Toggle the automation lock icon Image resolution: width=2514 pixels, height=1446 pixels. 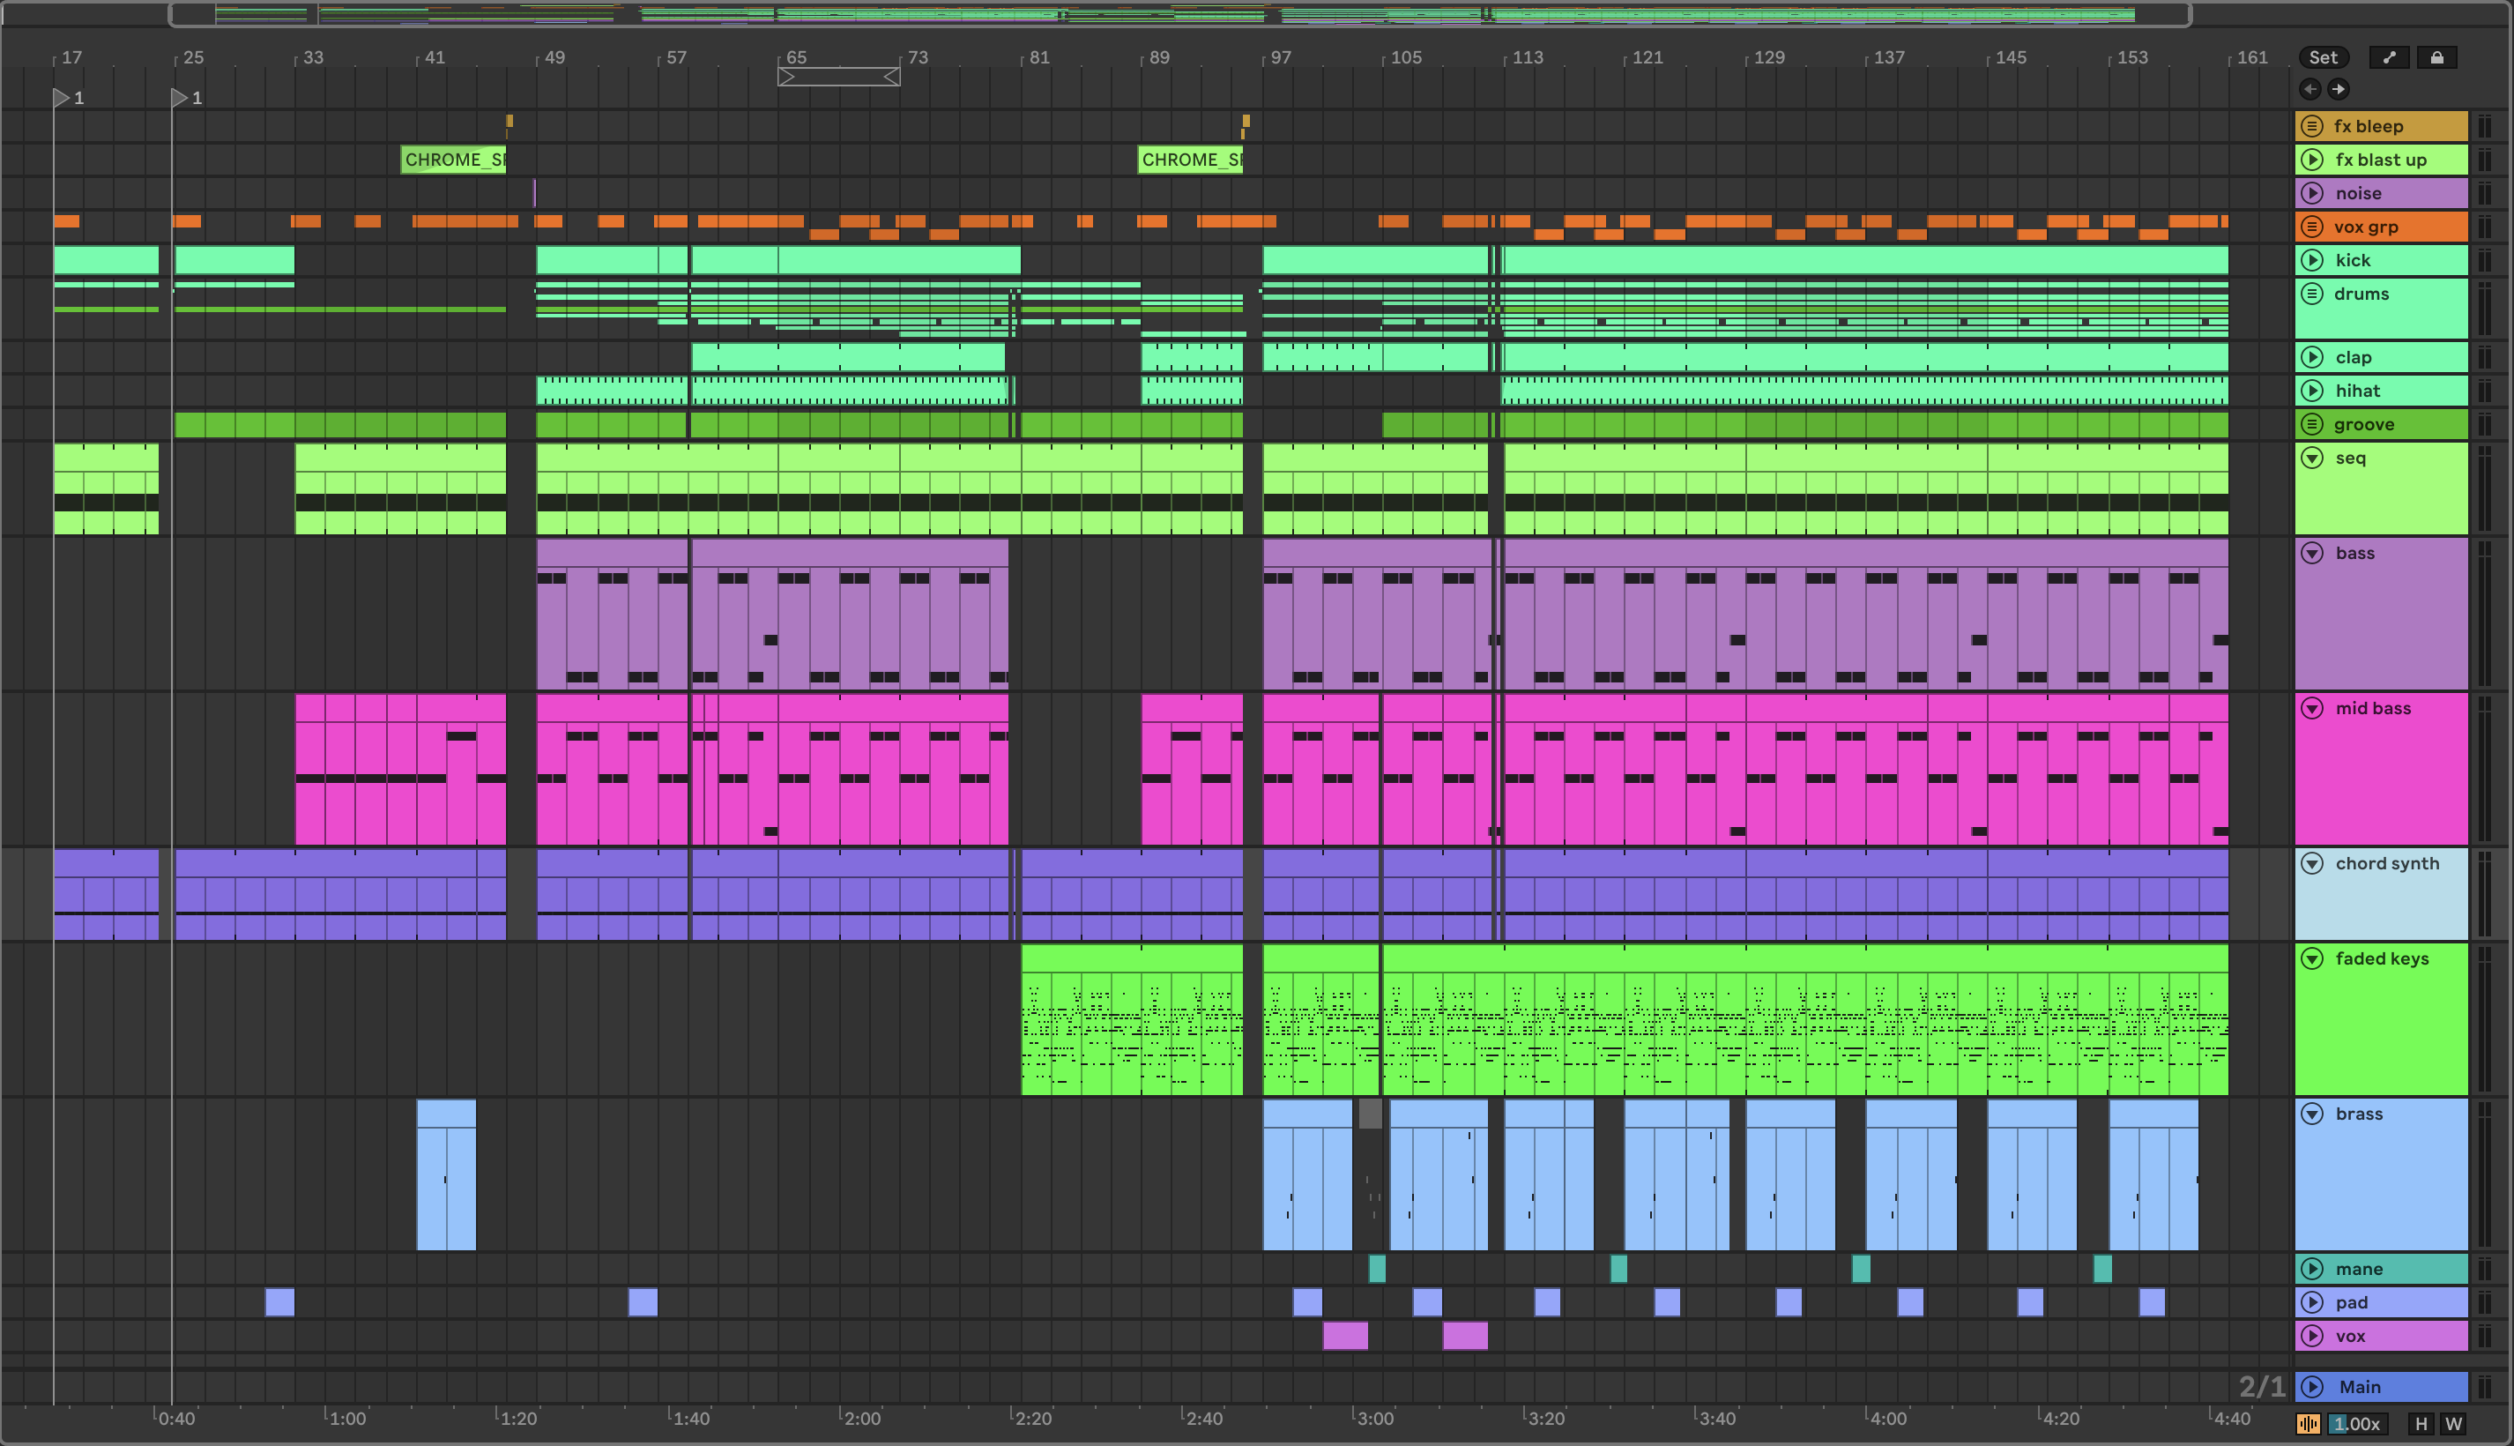(2436, 57)
